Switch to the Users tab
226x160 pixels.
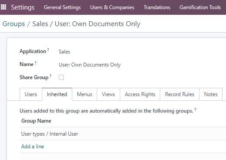click(31, 94)
